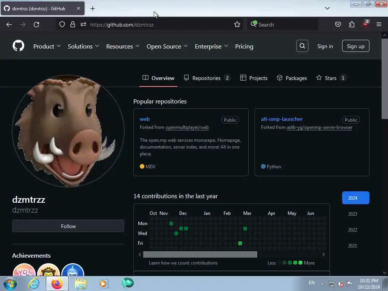388x291 pixels.
Task: Reload the page with refresh icon
Action: pos(36,25)
